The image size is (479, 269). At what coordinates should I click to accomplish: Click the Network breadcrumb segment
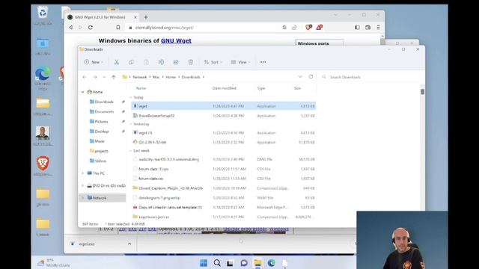(x=140, y=77)
